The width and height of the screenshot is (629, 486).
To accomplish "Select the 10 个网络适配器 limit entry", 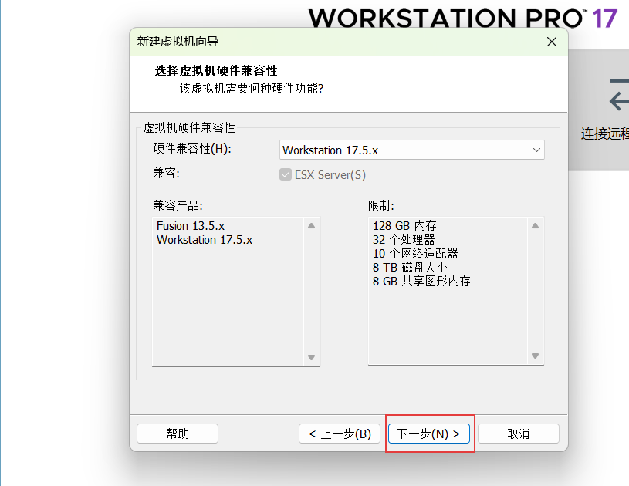I will coord(415,254).
